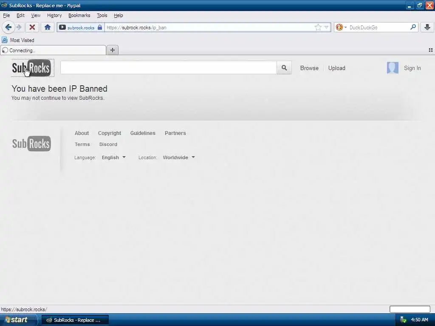Open the History menu
Image resolution: width=435 pixels, height=326 pixels.
(x=54, y=16)
